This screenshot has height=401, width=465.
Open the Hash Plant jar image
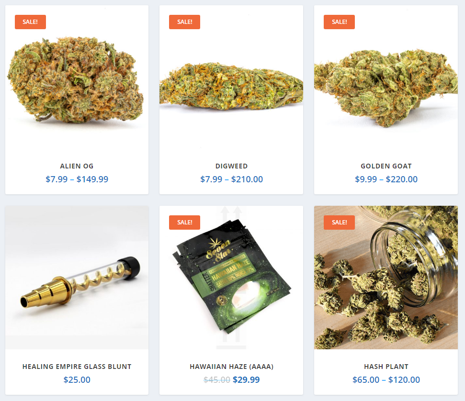point(386,278)
